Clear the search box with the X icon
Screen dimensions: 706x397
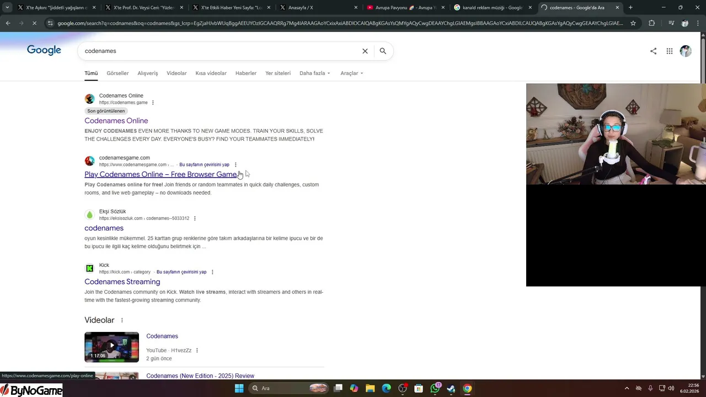(365, 51)
